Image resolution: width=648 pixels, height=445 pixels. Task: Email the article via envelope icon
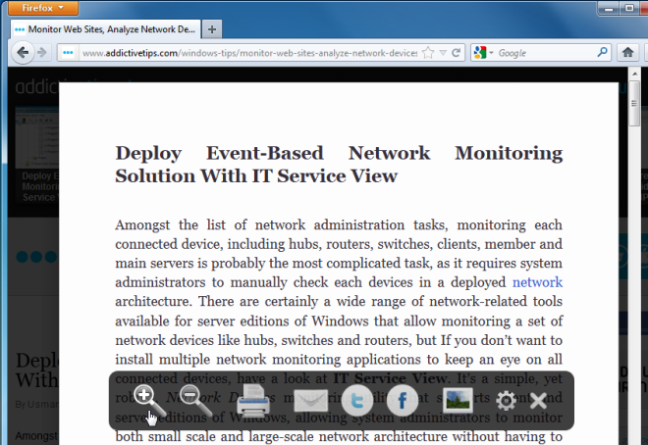[x=311, y=401]
